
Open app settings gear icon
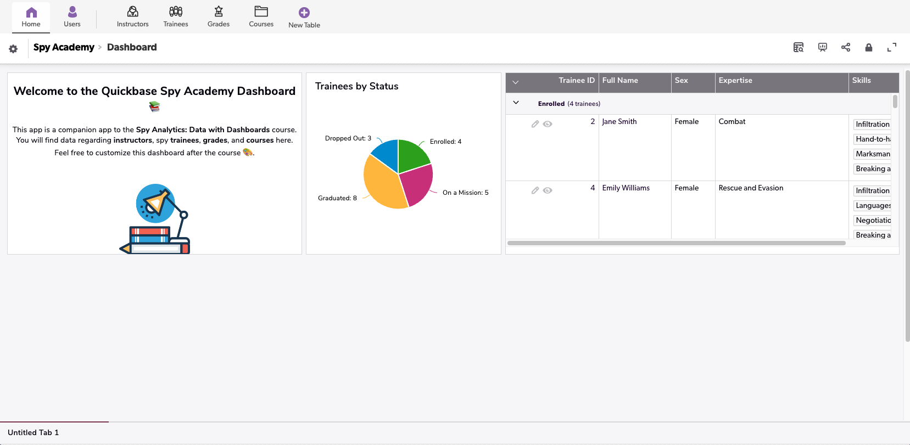[13, 49]
